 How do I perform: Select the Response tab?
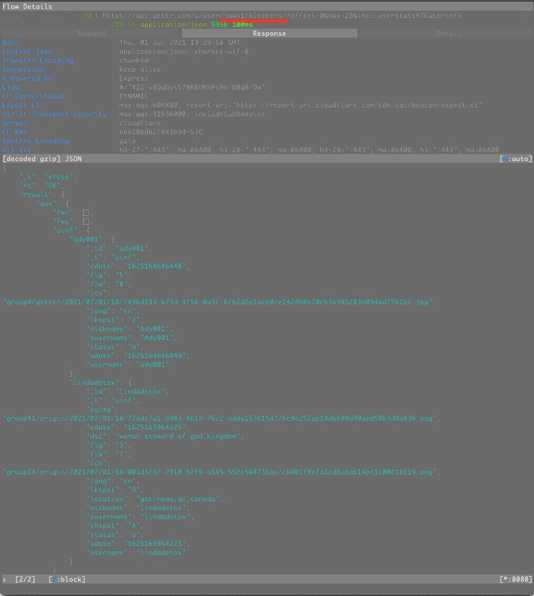tap(270, 33)
